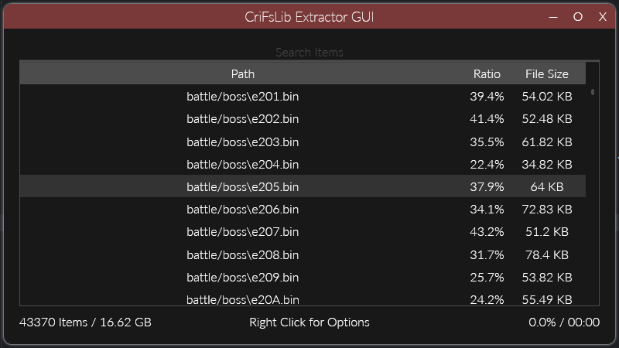Select battle/boss\e207.bin in the list

(242, 231)
